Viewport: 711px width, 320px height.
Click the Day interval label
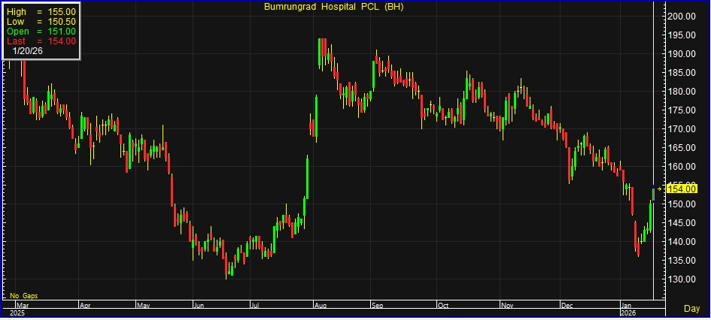click(x=691, y=309)
